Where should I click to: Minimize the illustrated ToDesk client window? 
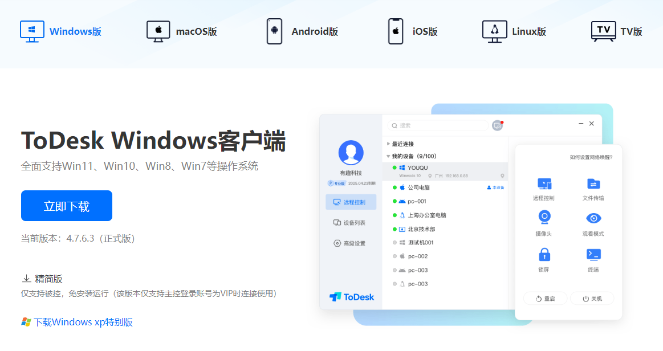pyautogui.click(x=581, y=124)
